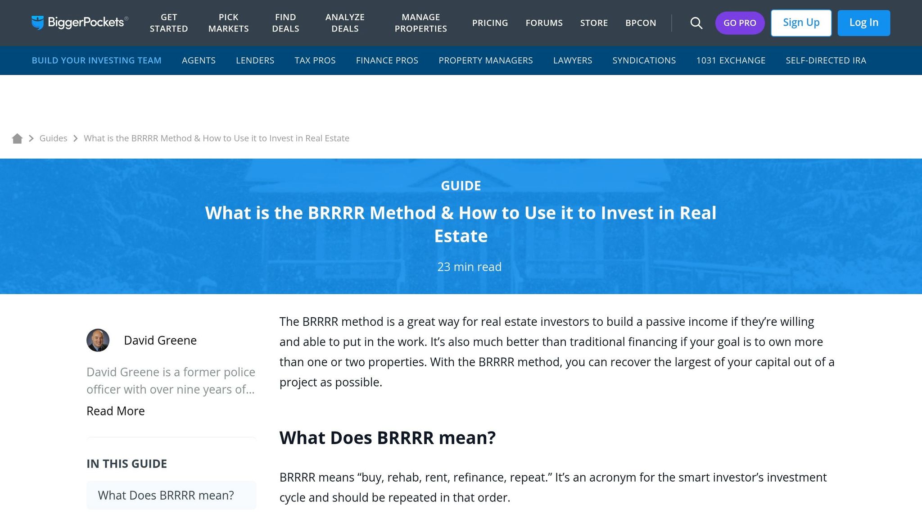This screenshot has height=519, width=922.
Task: Open the Lenders link
Action: (255, 60)
